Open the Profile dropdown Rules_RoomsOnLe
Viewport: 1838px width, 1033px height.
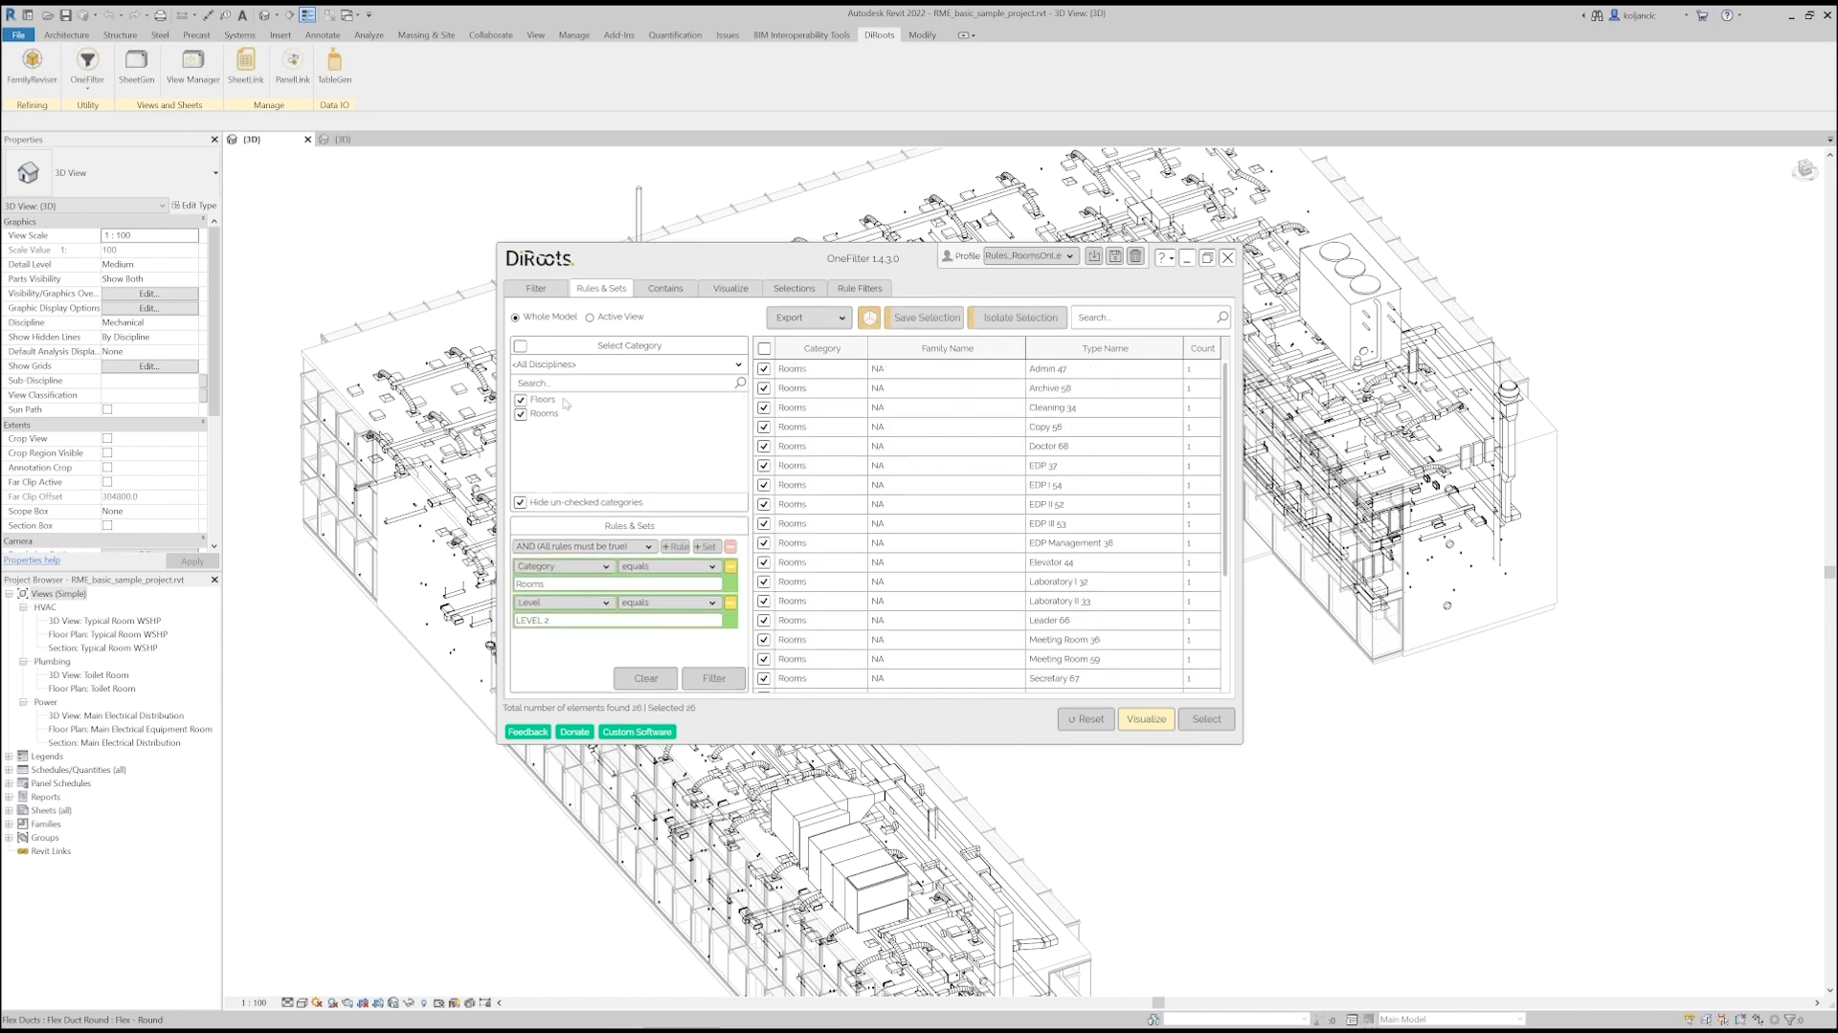[x=1030, y=256]
